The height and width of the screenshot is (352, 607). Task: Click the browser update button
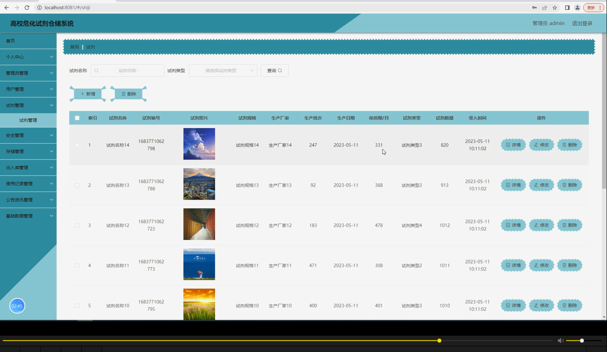tap(593, 8)
